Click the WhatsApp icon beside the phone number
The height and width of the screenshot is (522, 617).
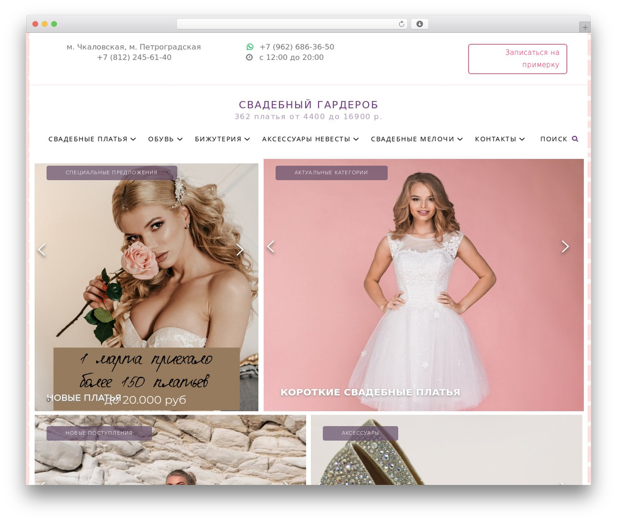250,47
